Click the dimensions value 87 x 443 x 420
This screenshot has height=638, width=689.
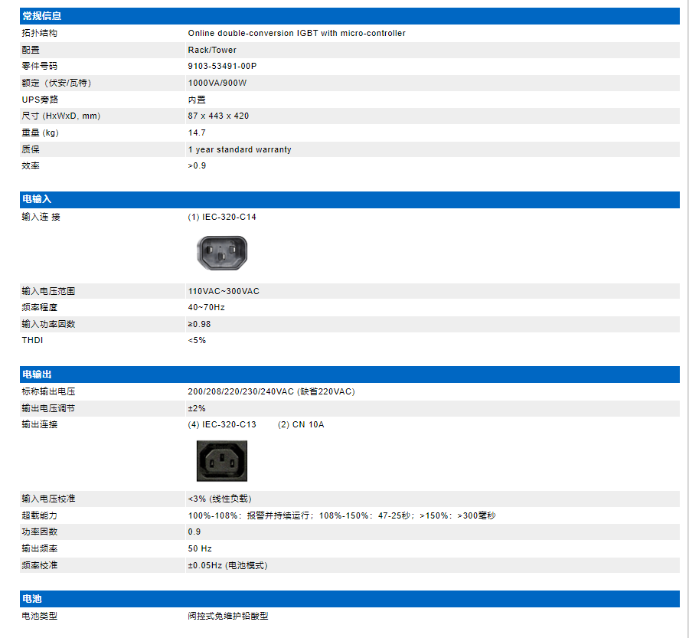218,116
